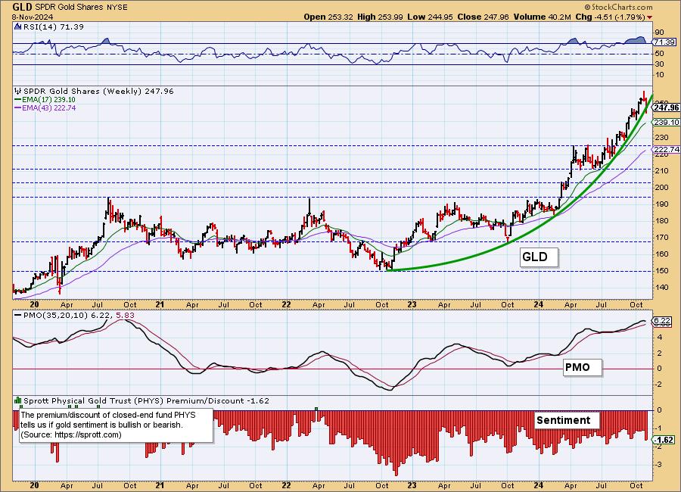
Task: Click the Volume 40.2M value
Action: [x=542, y=17]
